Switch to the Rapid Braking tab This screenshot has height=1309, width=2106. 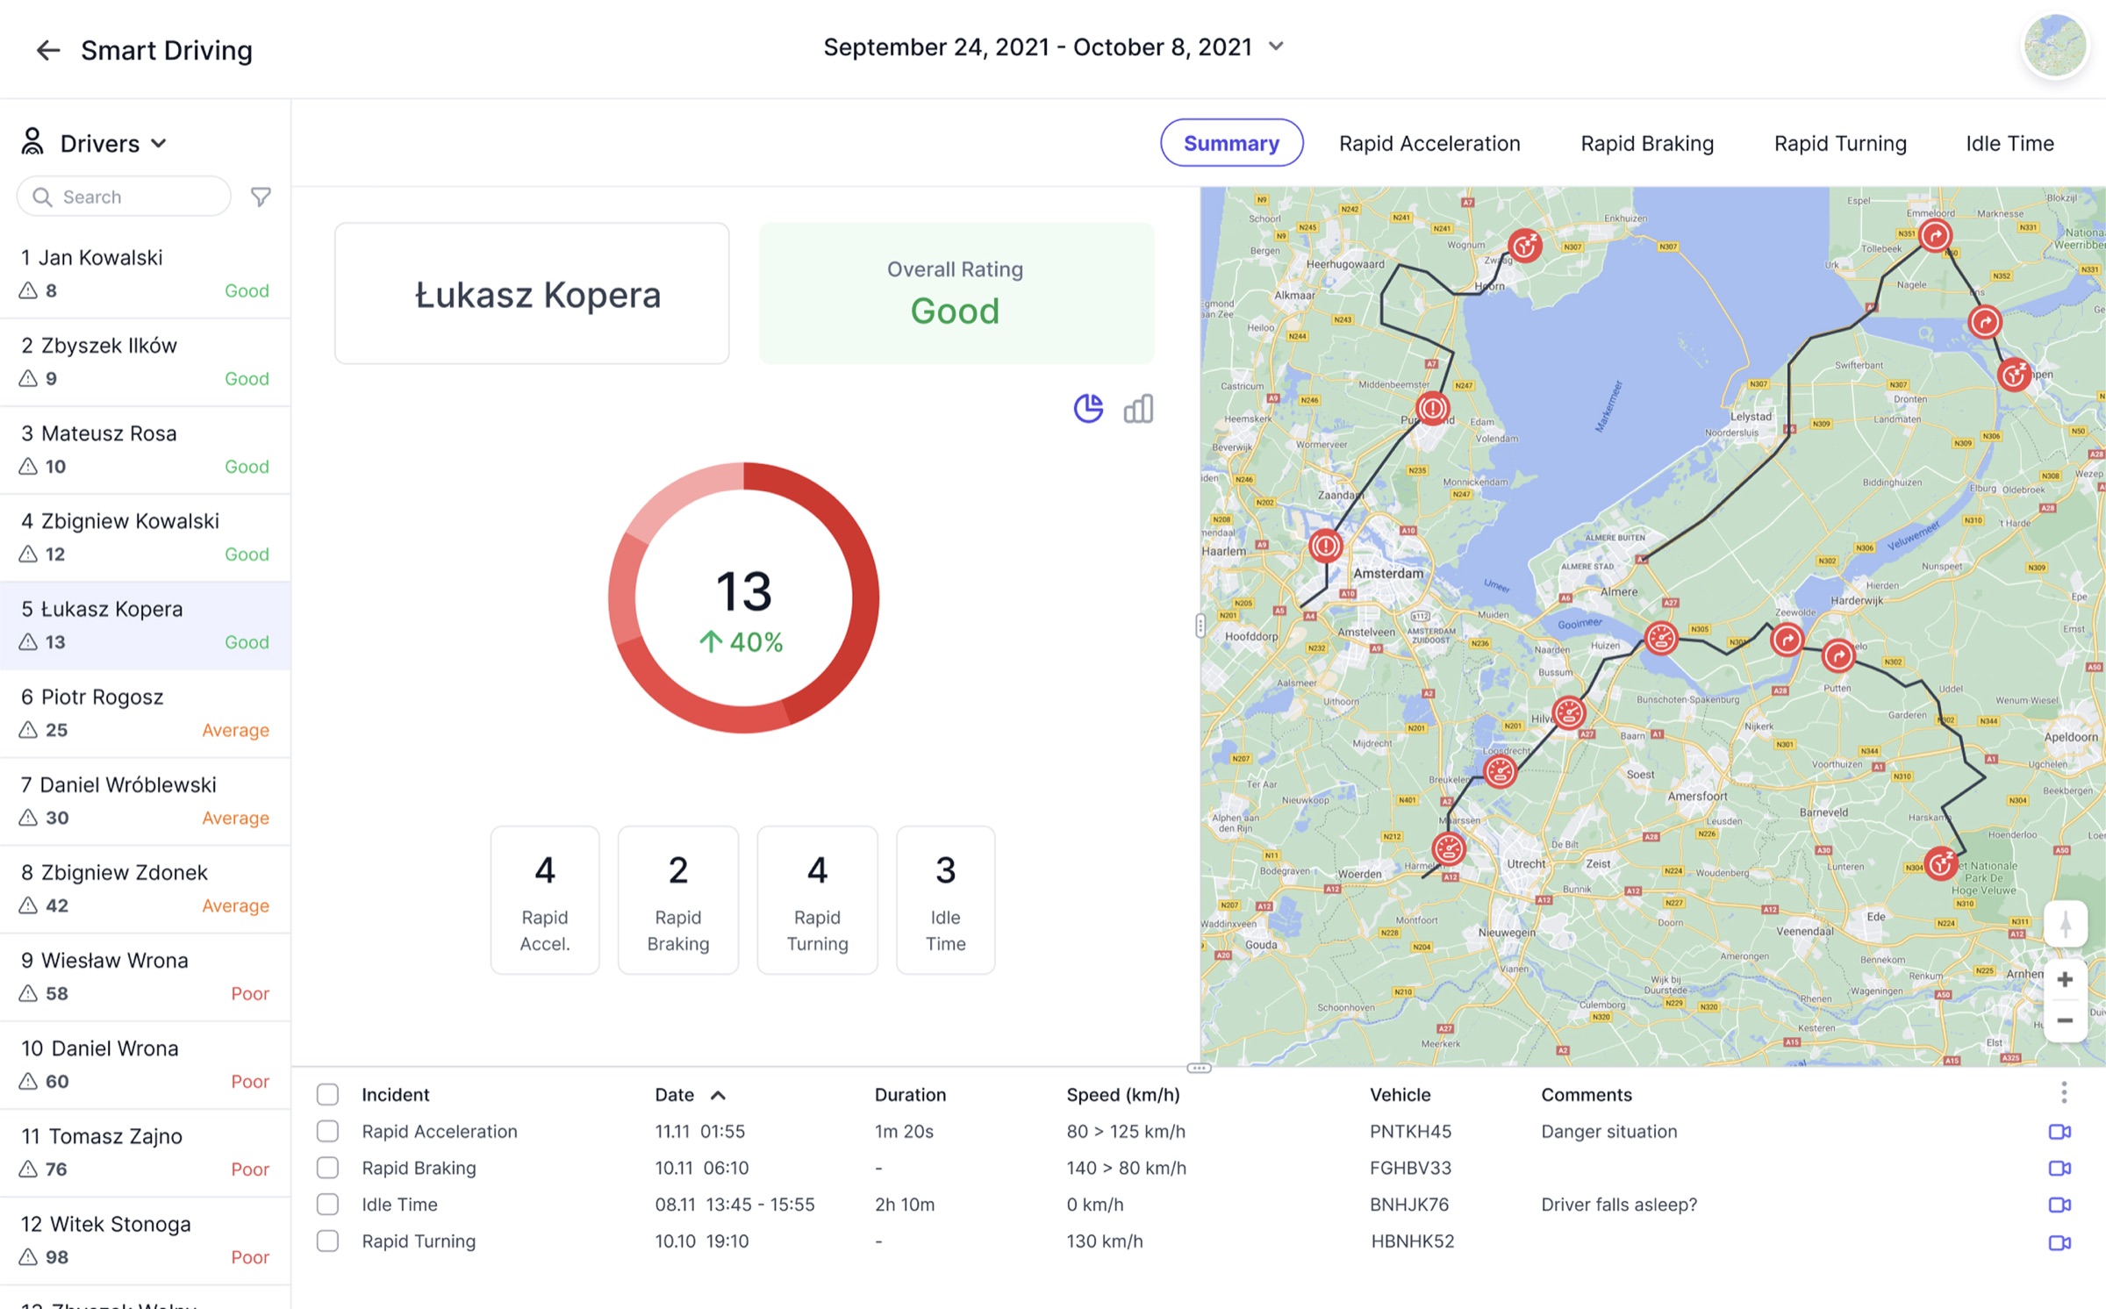pos(1647,143)
